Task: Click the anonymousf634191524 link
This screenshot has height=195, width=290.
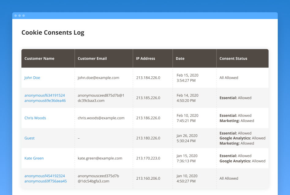Action: (x=44, y=95)
